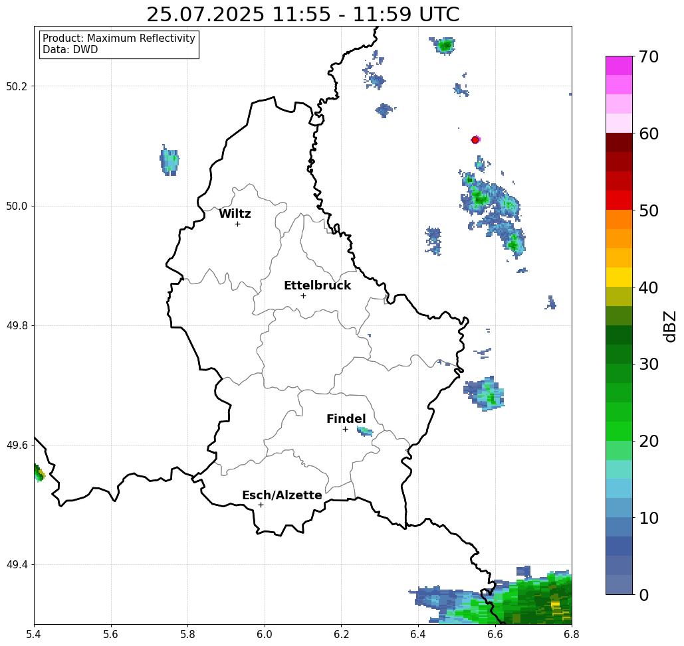Click the magenta 70 dBZ colorbar segment
The image size is (684, 646).
pyautogui.click(x=619, y=66)
